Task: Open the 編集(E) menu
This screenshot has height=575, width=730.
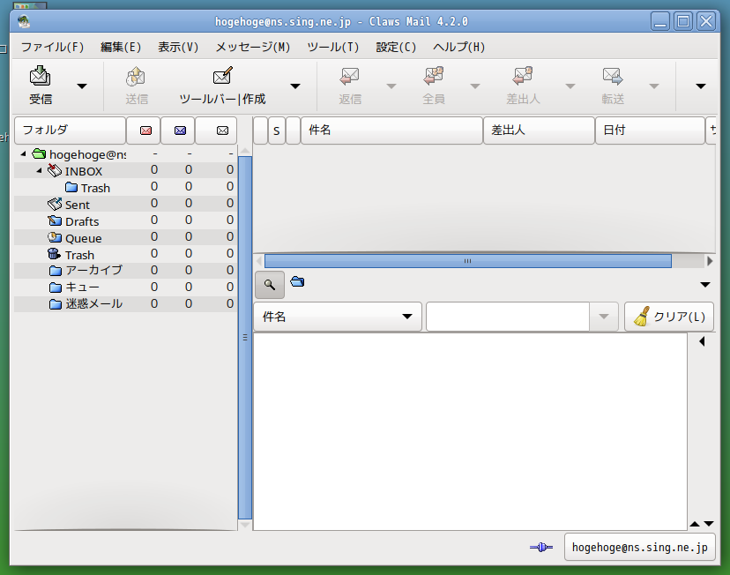Action: tap(121, 47)
